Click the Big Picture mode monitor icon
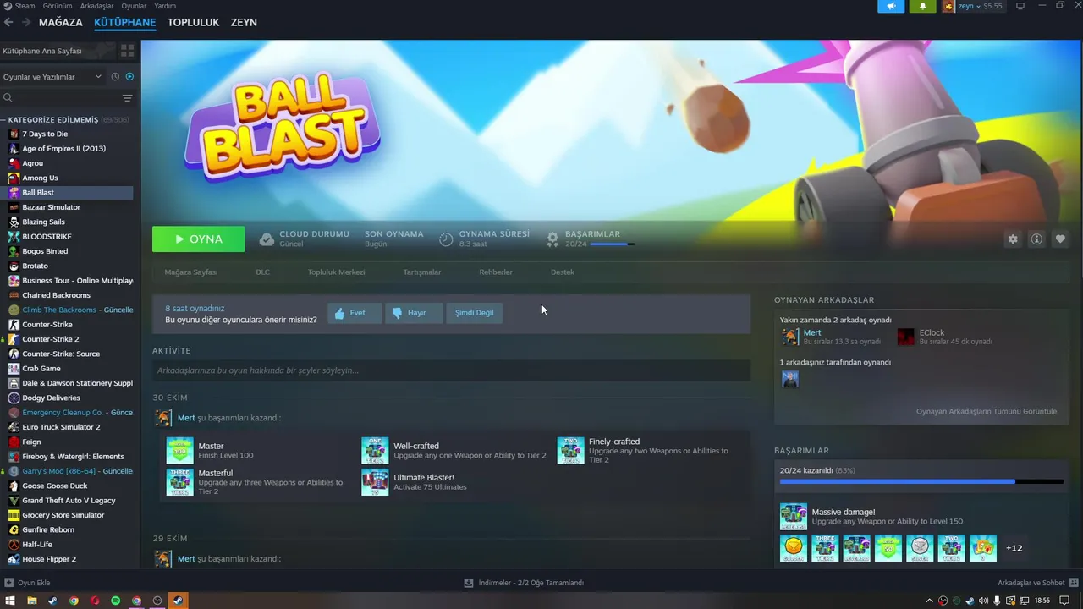The image size is (1083, 609). [x=1020, y=6]
